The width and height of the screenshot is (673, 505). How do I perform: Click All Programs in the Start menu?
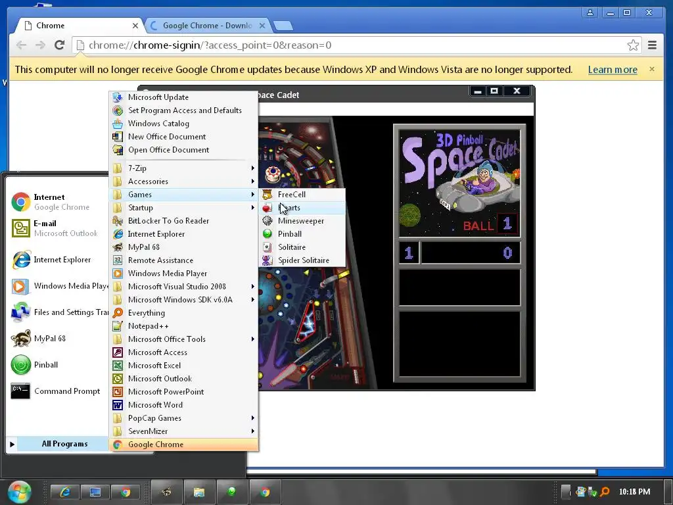[58, 444]
